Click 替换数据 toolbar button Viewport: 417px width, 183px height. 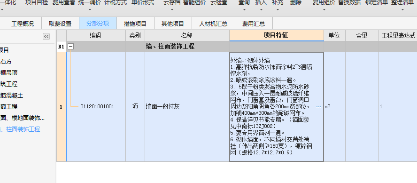pyautogui.click(x=349, y=3)
